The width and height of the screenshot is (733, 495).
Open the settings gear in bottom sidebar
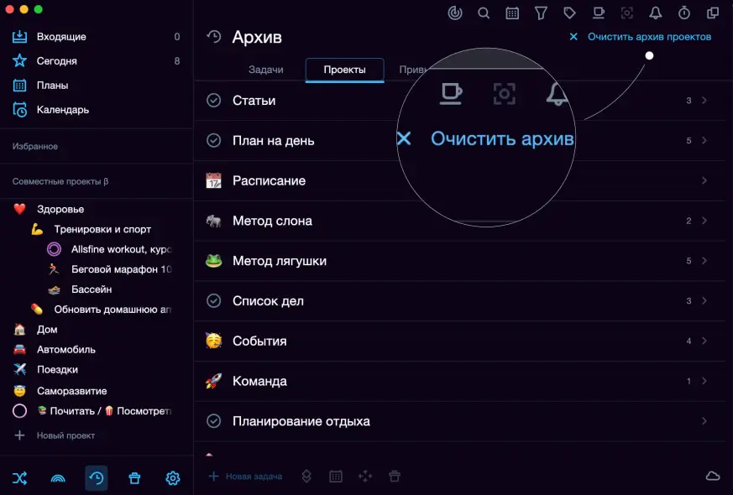tap(172, 478)
